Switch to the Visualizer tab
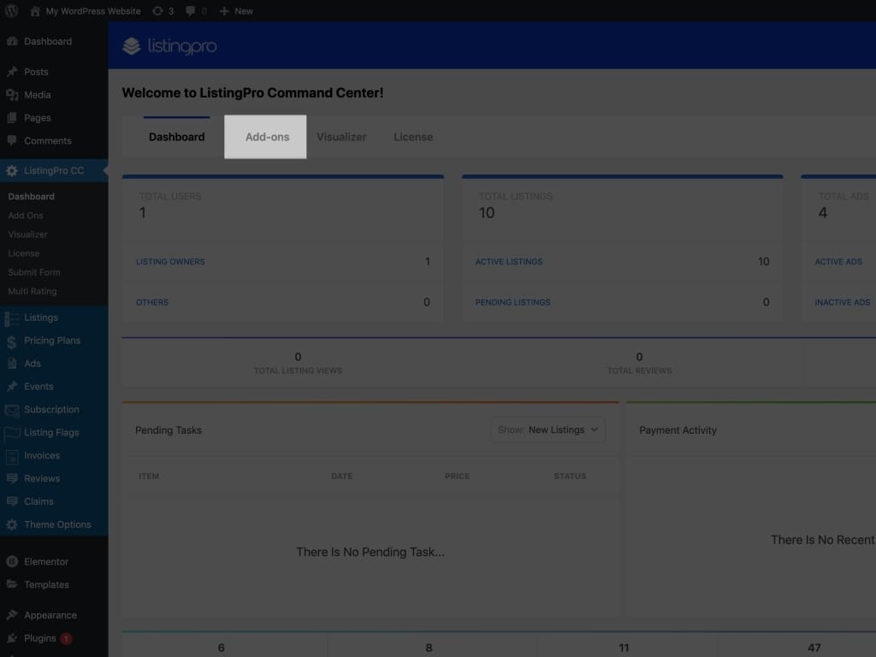 tap(341, 137)
